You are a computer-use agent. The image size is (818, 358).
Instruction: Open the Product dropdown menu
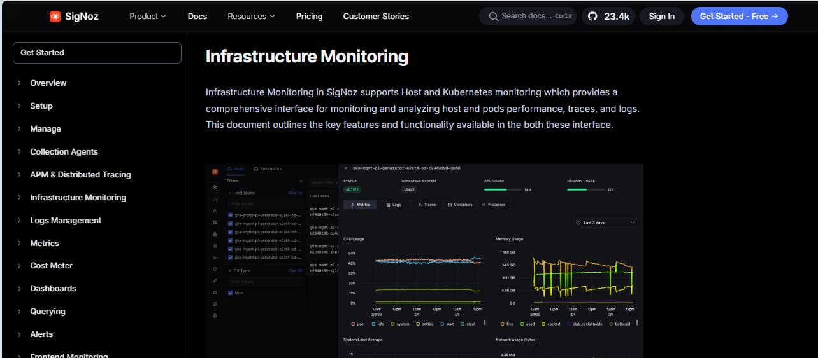point(147,17)
